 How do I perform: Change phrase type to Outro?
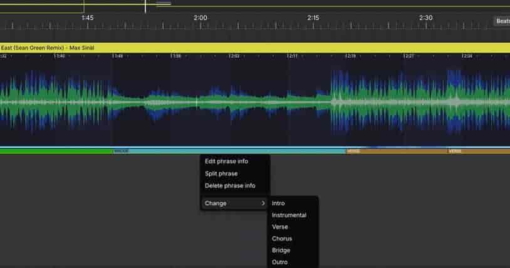pyautogui.click(x=279, y=262)
